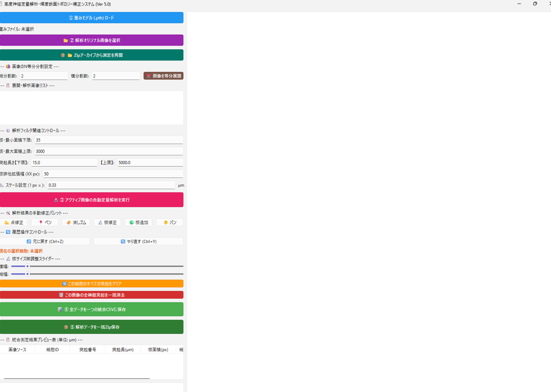Select the パン pan tool
The image size is (551, 392).
[169, 222]
